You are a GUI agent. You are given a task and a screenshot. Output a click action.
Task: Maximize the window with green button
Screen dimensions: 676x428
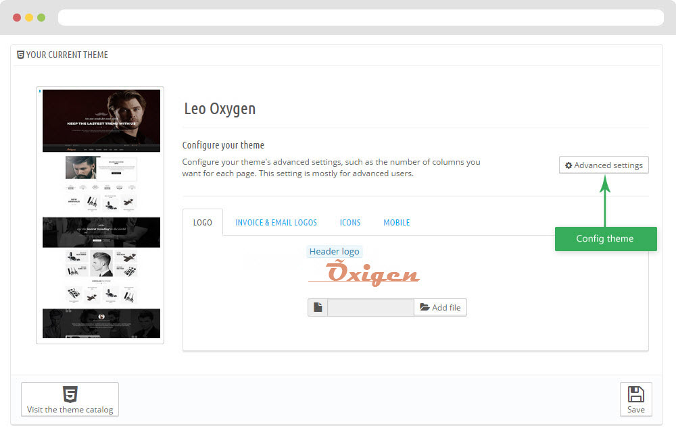point(41,18)
